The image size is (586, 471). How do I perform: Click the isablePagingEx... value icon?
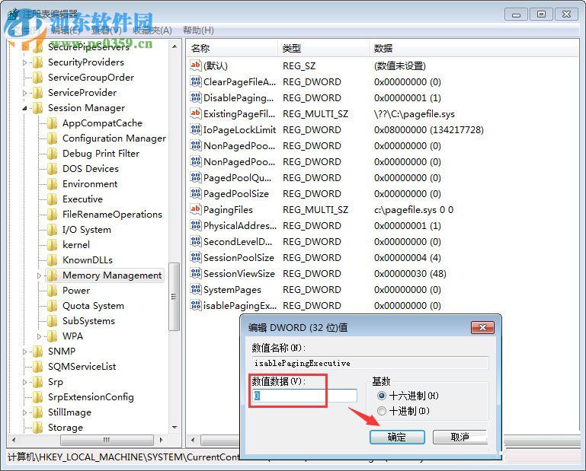pyautogui.click(x=195, y=305)
